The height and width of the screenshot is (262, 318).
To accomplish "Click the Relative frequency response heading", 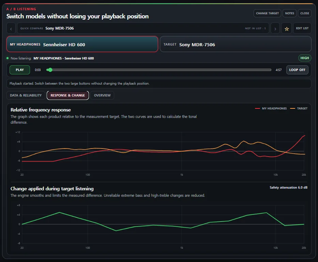I will pyautogui.click(x=41, y=110).
